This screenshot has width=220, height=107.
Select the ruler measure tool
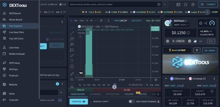coord(72,74)
